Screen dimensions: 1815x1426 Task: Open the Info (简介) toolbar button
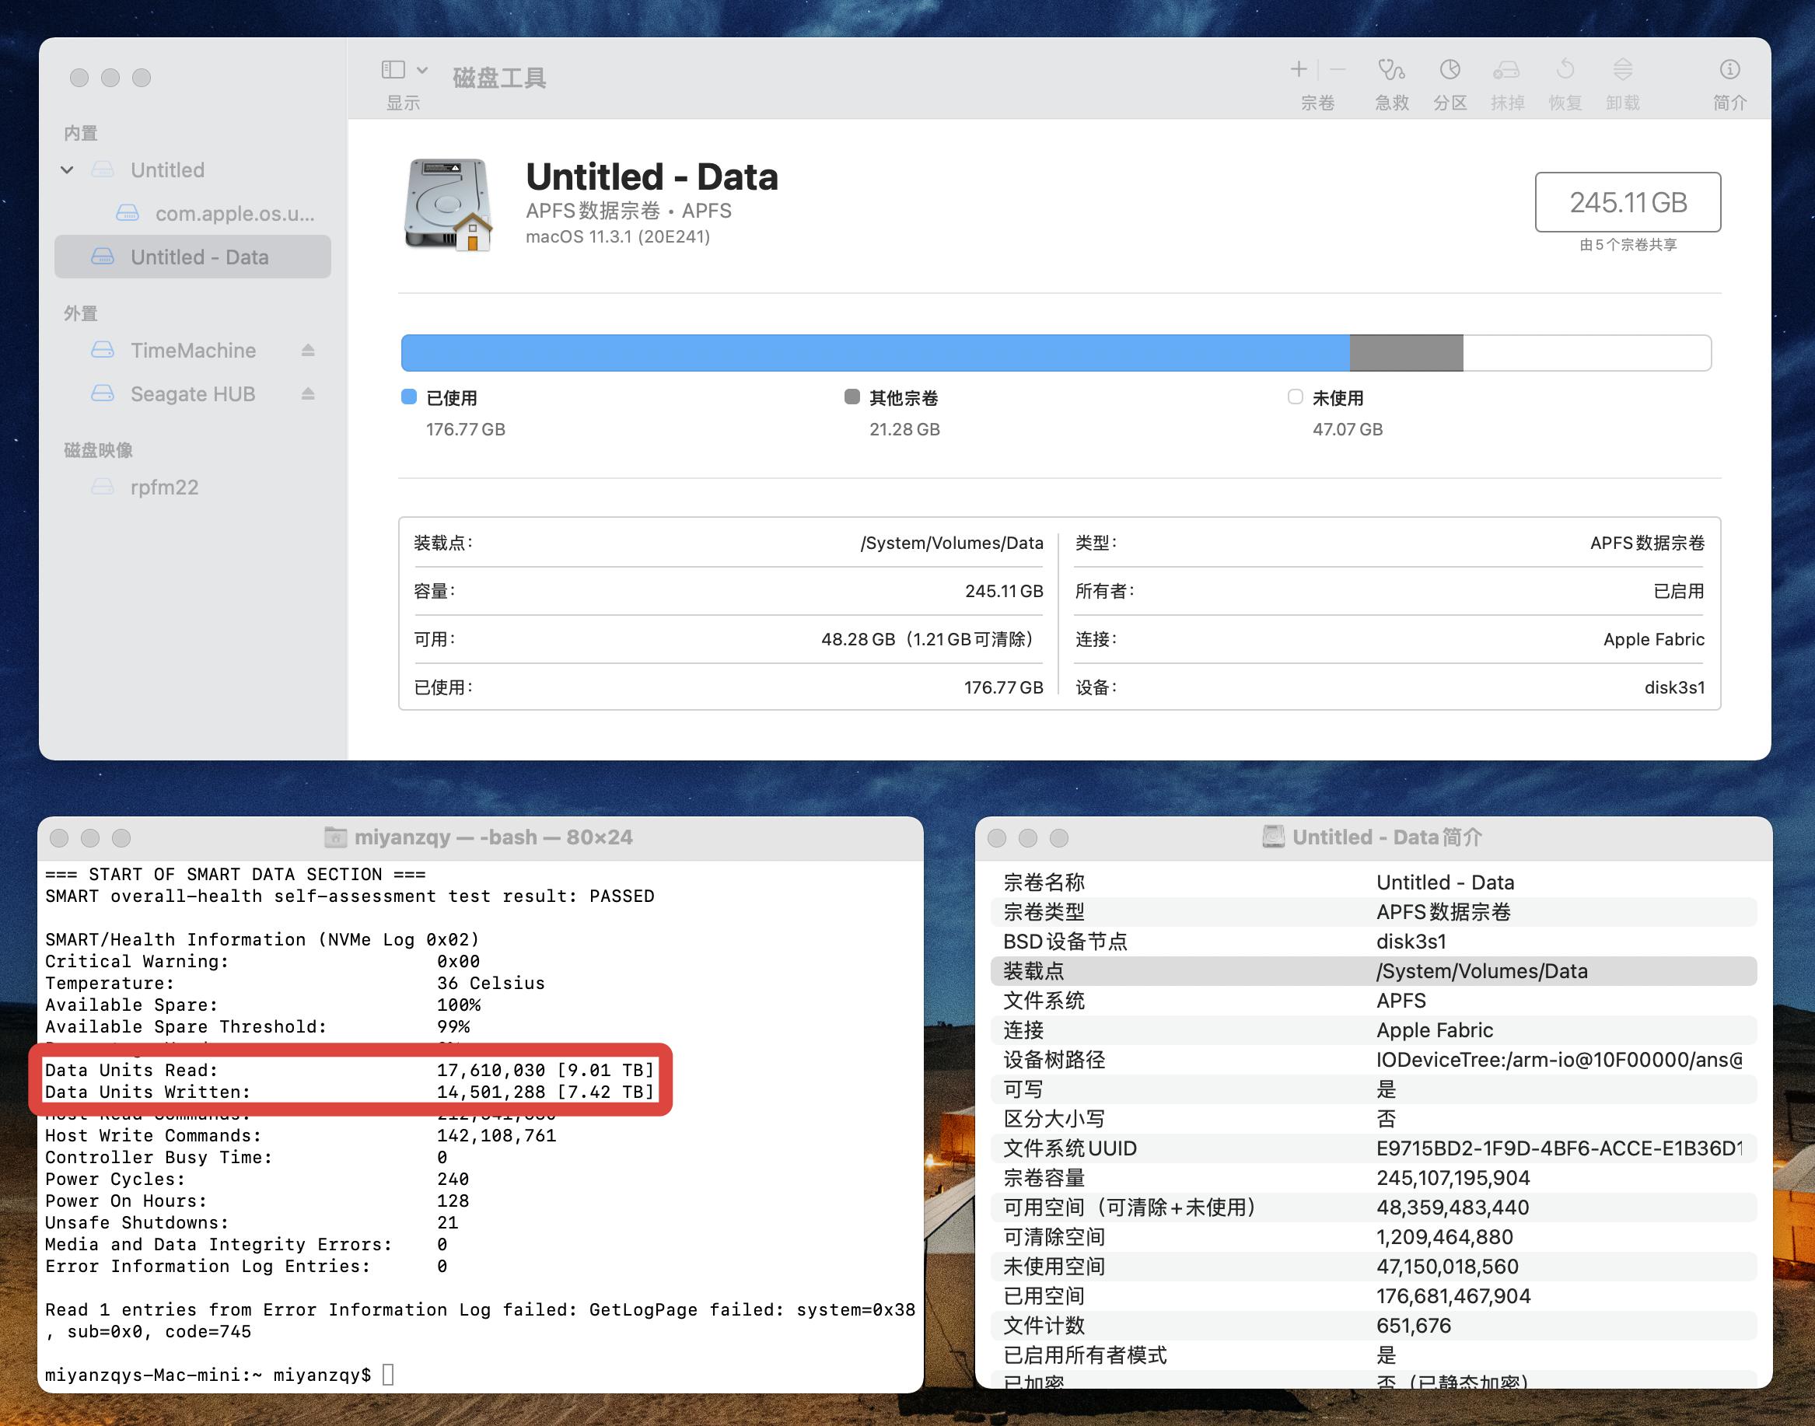click(x=1729, y=69)
